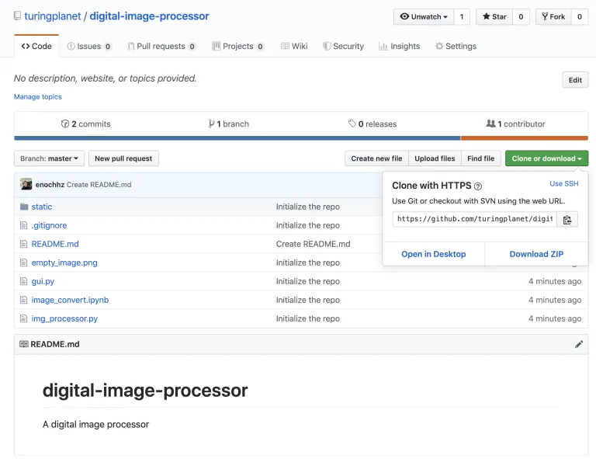Open empty_image.png file
The height and width of the screenshot is (459, 596).
(x=64, y=263)
